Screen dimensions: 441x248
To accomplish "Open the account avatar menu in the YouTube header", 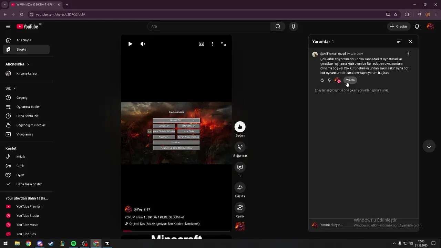I will coord(430,27).
